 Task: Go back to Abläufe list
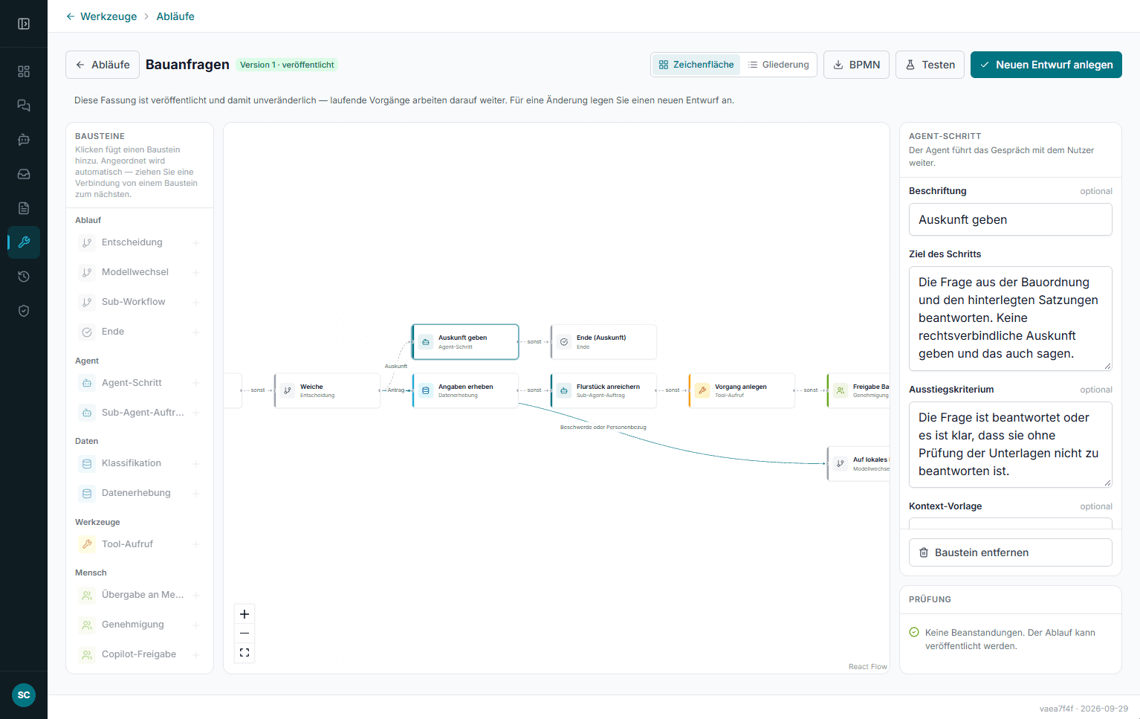(x=103, y=65)
